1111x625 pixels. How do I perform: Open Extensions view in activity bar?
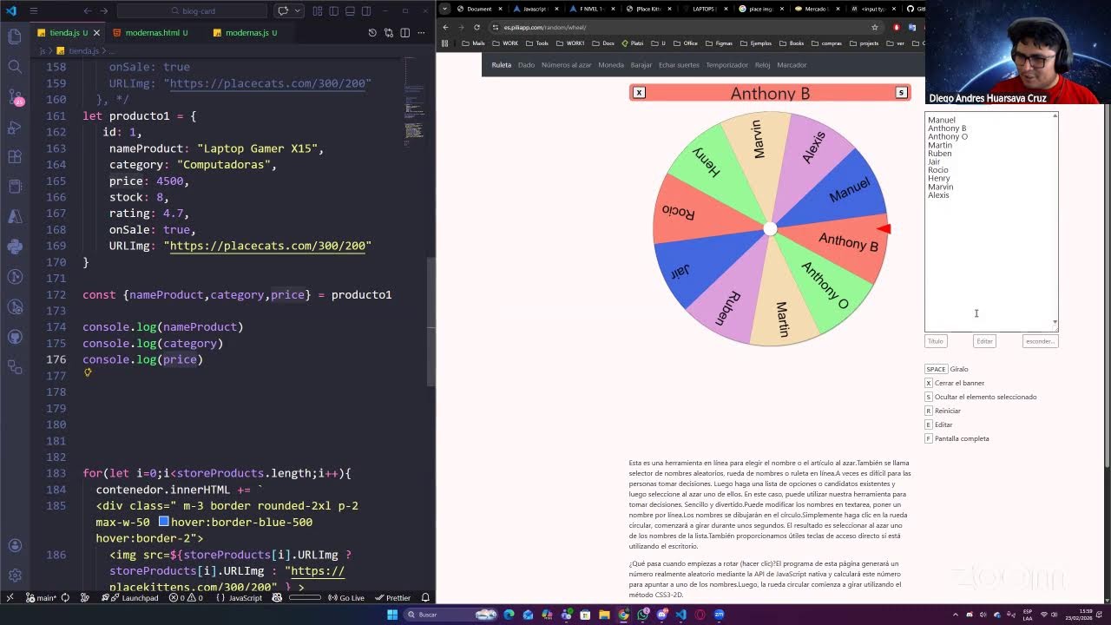click(x=15, y=157)
